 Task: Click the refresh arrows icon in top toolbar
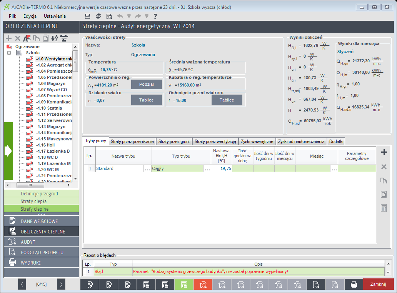click(98, 16)
